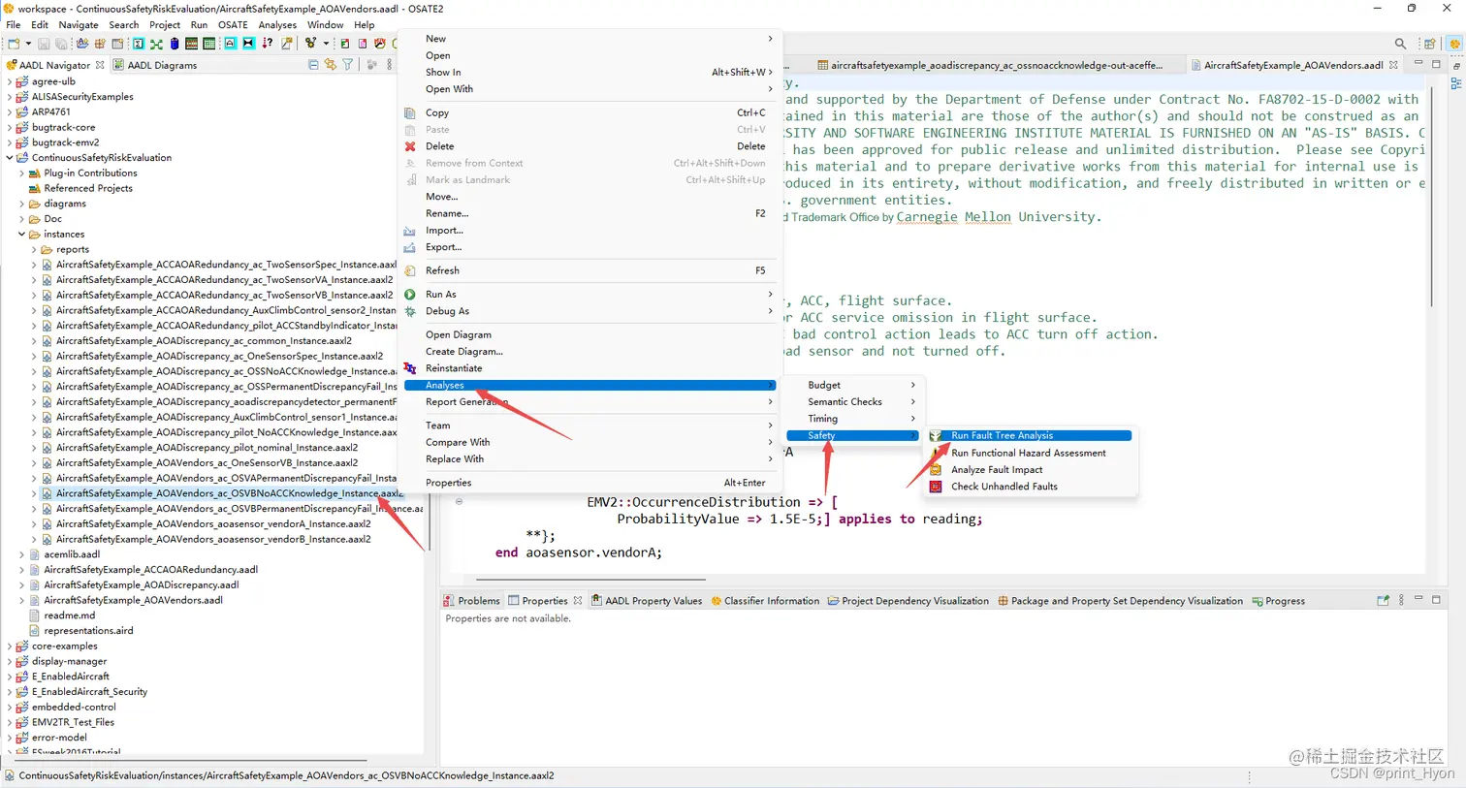Click the navigator horizontal scrollbar
1466x788 pixels.
pos(189,761)
